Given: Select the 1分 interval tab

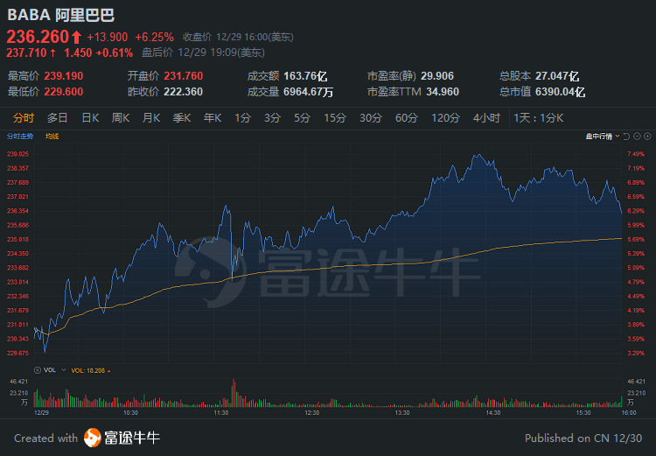Looking at the screenshot, I should (242, 118).
